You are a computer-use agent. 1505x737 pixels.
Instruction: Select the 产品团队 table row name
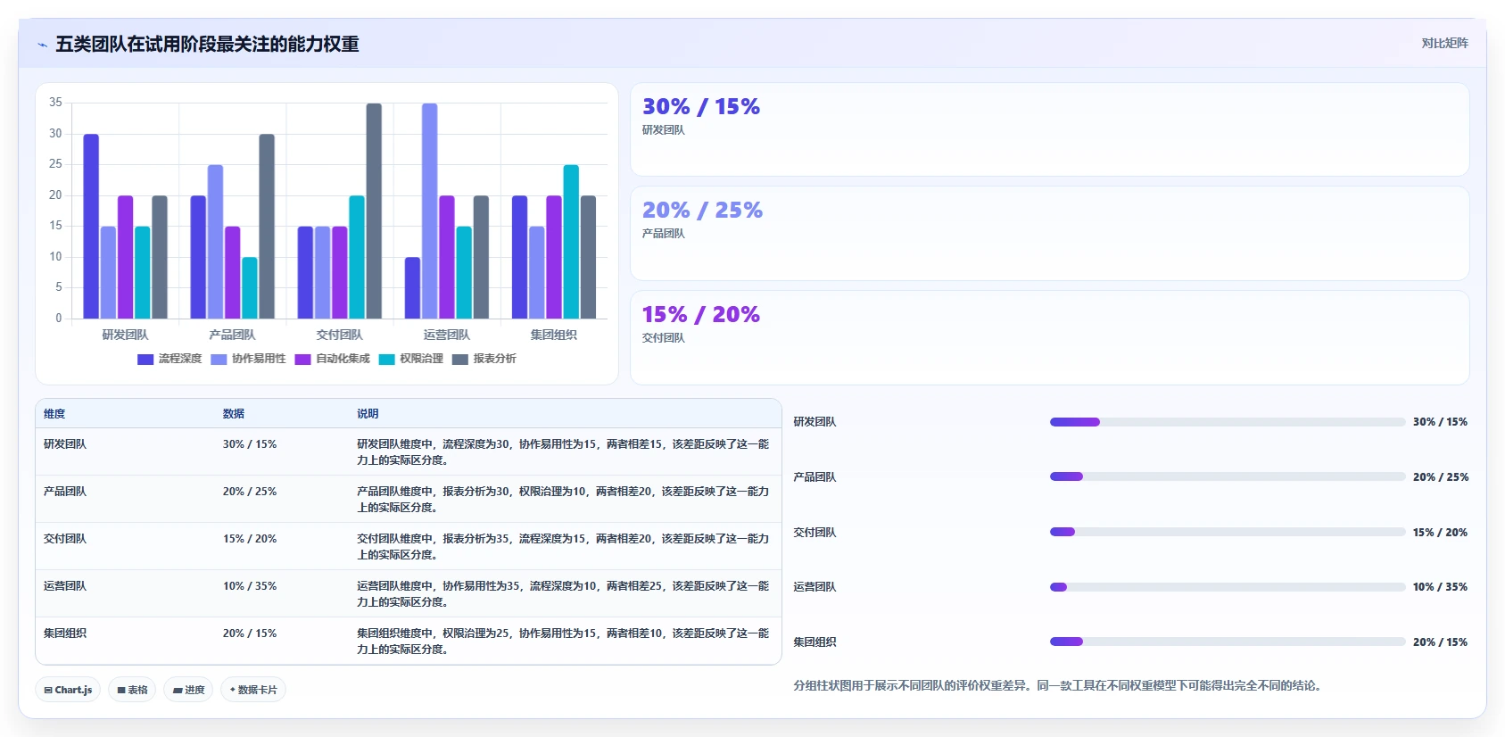pos(65,492)
